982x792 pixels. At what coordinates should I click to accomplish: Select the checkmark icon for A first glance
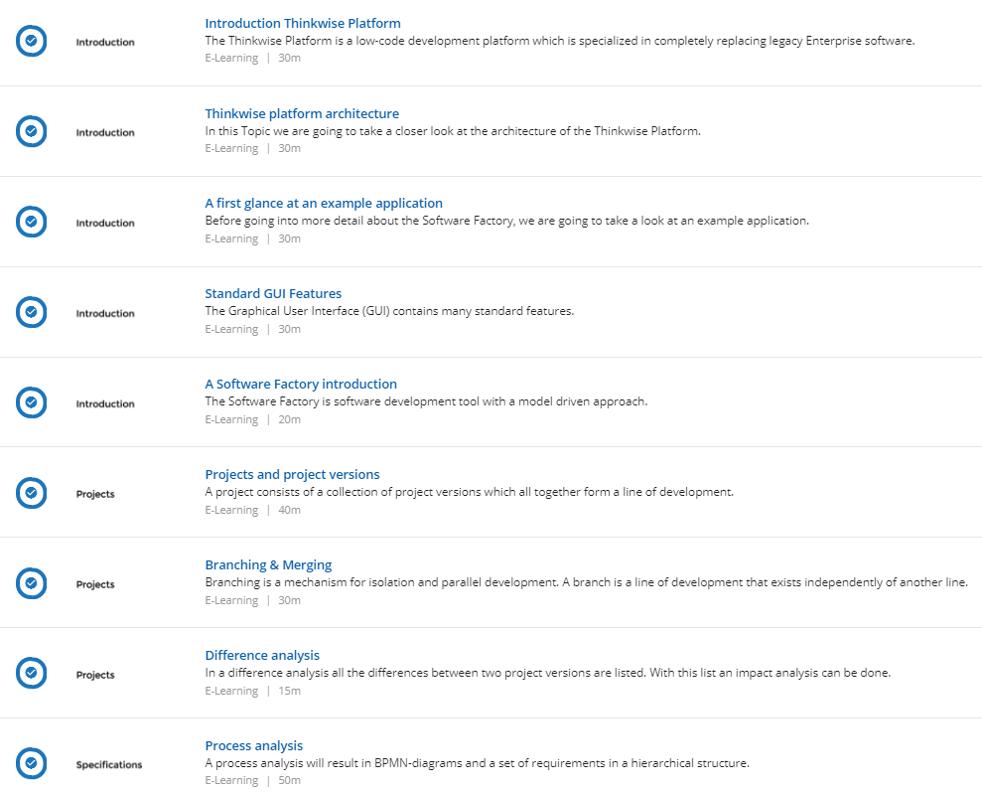32,222
